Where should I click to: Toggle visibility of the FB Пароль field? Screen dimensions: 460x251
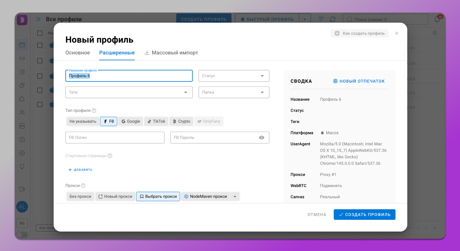tap(262, 138)
